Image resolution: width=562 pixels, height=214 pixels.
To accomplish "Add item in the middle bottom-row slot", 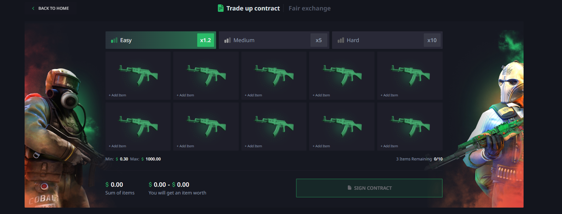I will [274, 127].
